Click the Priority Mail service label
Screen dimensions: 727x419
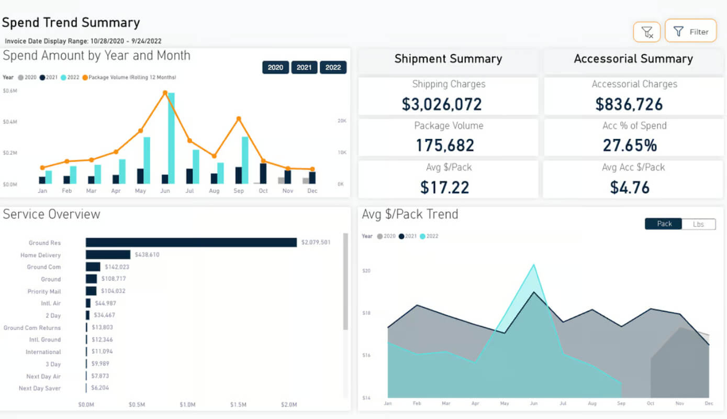44,291
